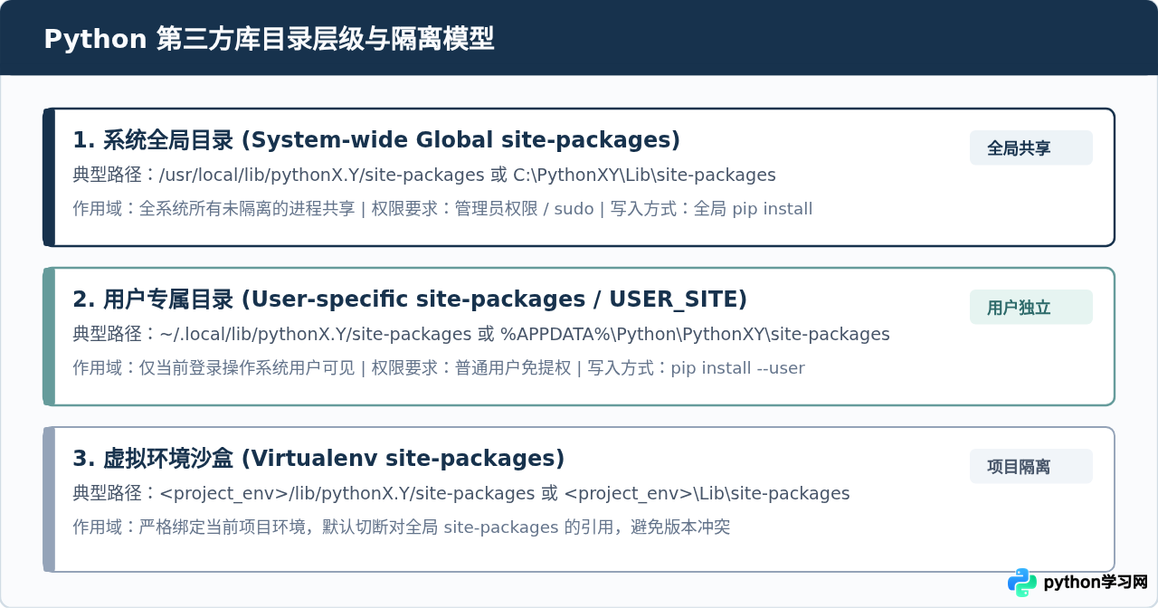
Task: Click the 用户独立 badge
Action: point(1031,307)
